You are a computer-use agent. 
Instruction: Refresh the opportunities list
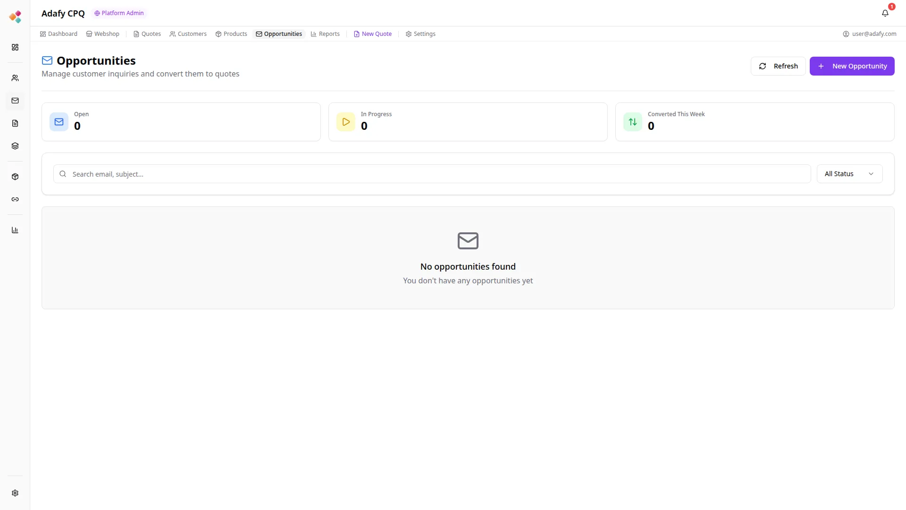(778, 66)
